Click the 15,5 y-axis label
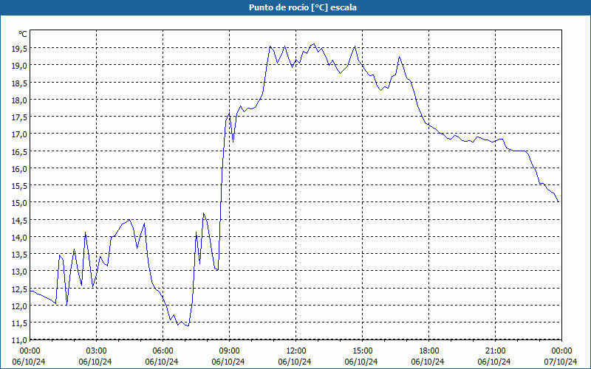 19,186
